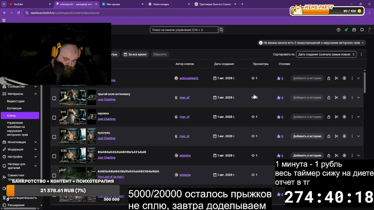This screenshot has width=374, height=210.
Task: Share the 'прыгай если антиняшку' clip
Action: click(x=329, y=97)
